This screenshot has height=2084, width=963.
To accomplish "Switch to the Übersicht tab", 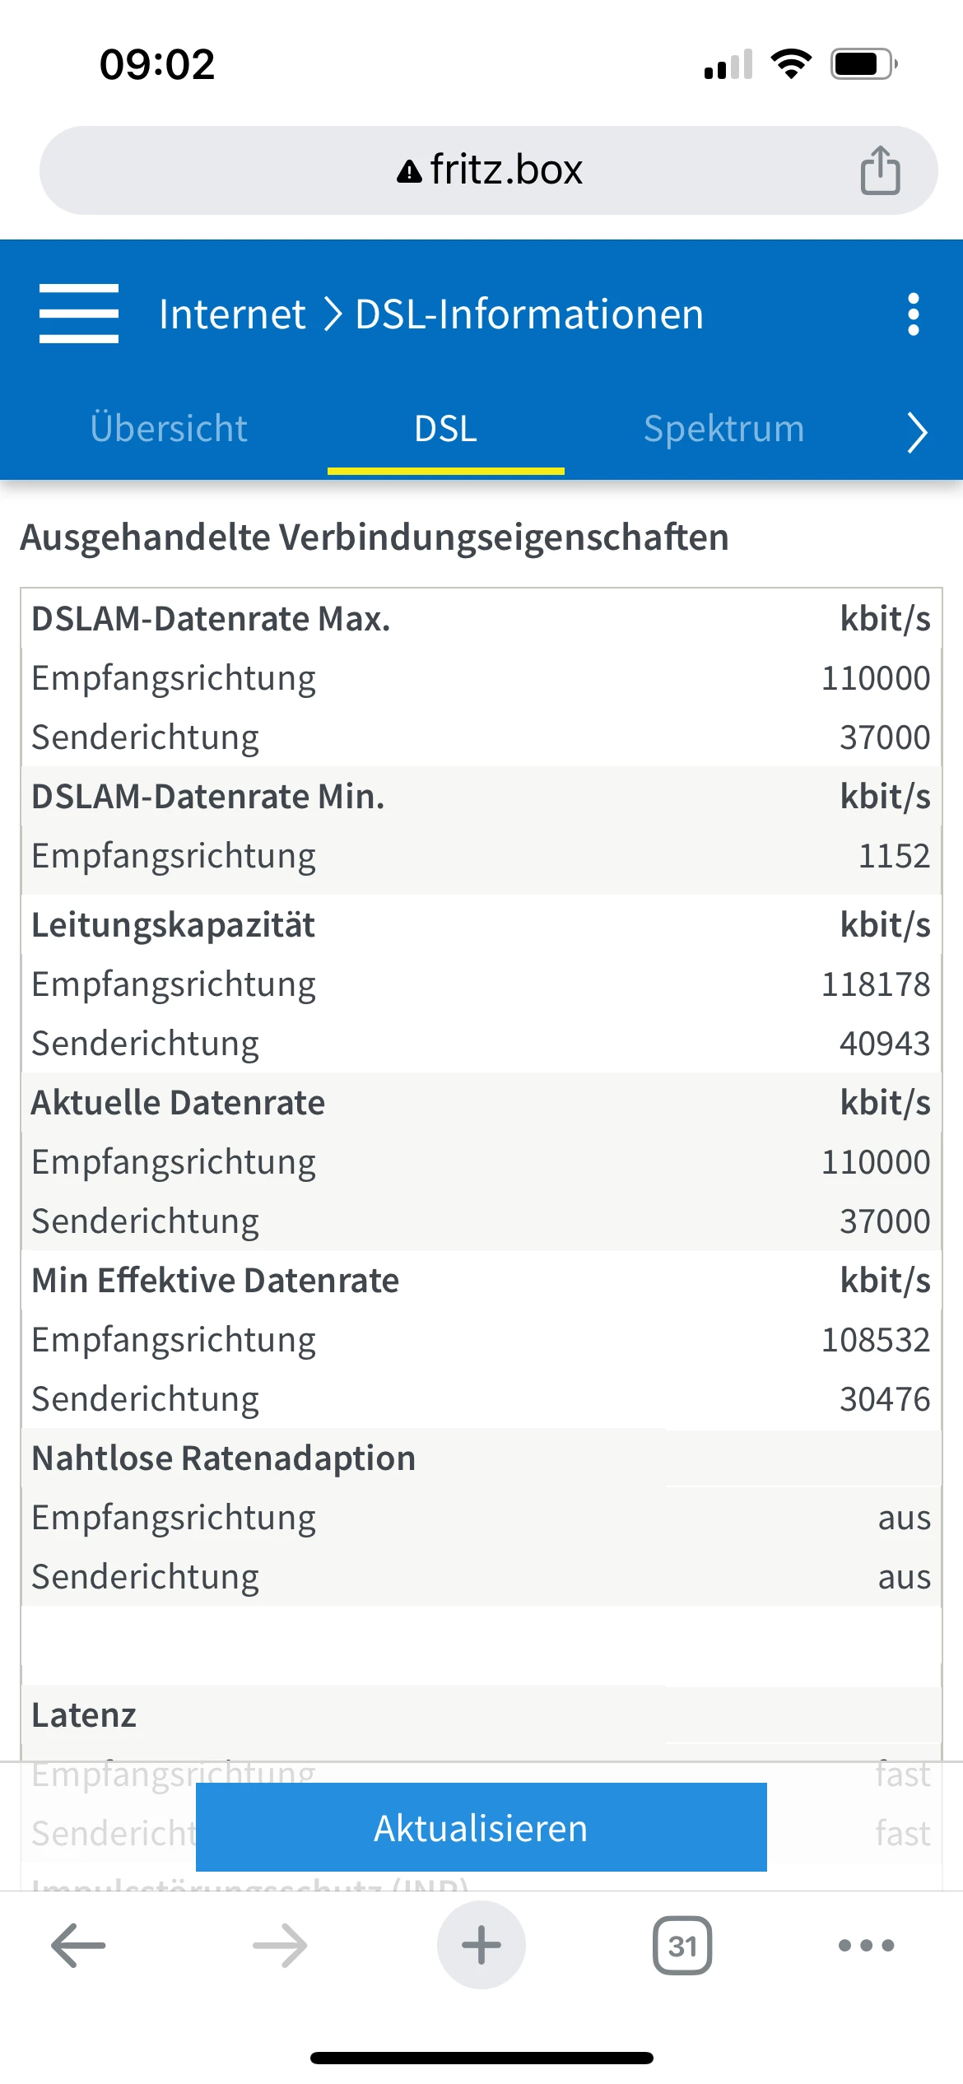I will 169,429.
